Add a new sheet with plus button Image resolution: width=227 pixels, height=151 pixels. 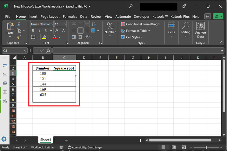click(66, 140)
